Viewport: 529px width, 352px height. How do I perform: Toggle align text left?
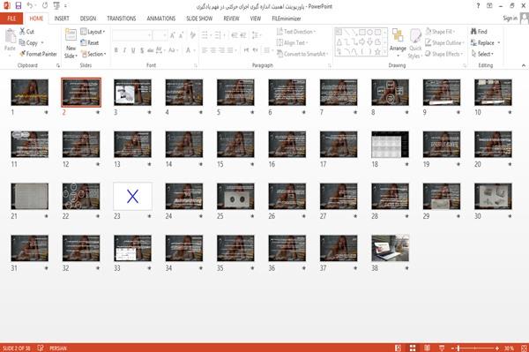205,50
